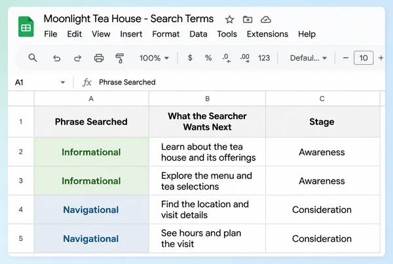Open the Data menu
This screenshot has width=393, height=264.
click(x=198, y=34)
